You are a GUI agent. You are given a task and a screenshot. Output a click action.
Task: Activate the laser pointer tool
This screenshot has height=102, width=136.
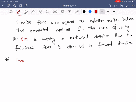click(77, 12)
